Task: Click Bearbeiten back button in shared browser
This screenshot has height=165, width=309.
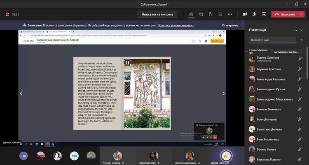Action: pyautogui.click(x=28, y=41)
